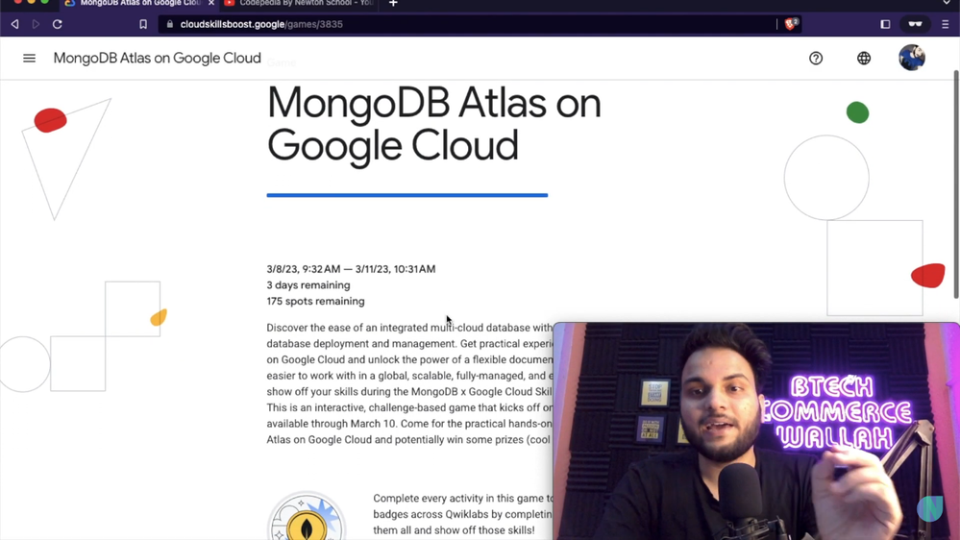
Task: Switch to the Codepedia By Newton School tab
Action: 300,3
